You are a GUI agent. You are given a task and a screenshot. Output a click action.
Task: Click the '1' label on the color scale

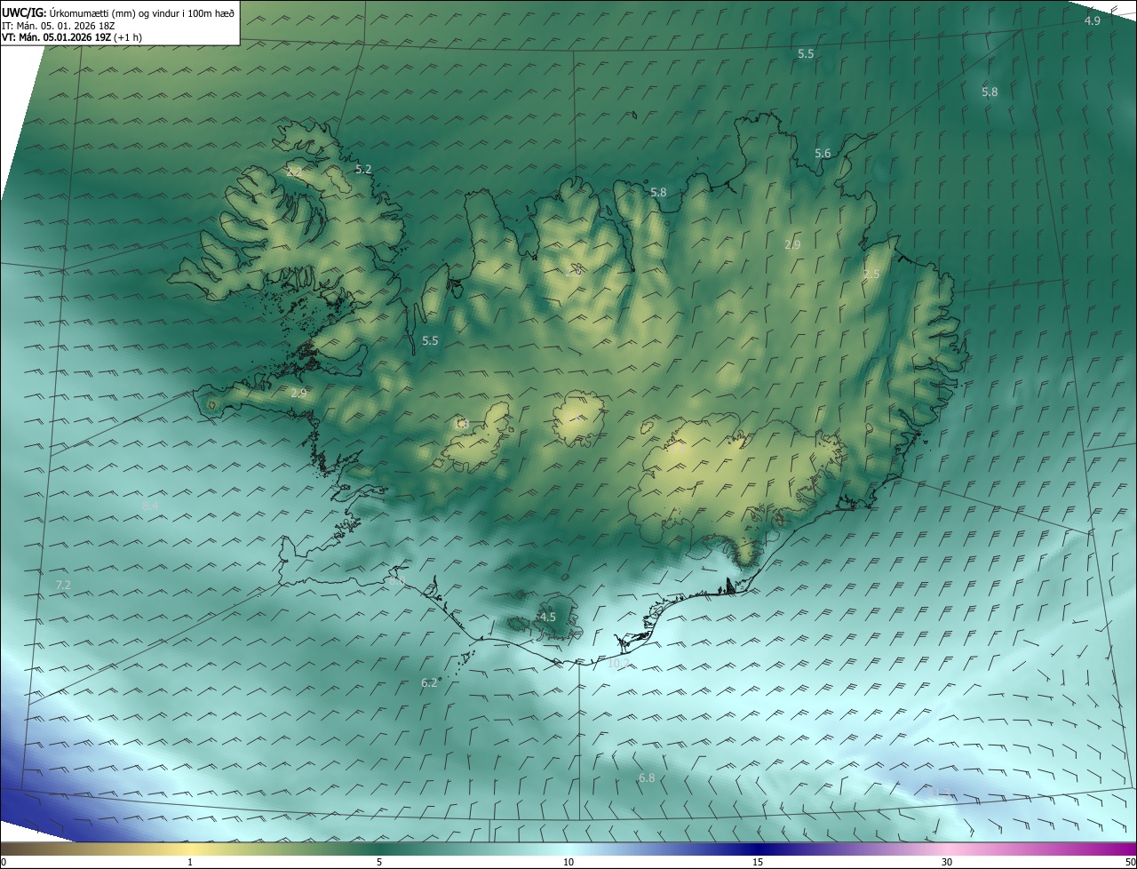[190, 862]
